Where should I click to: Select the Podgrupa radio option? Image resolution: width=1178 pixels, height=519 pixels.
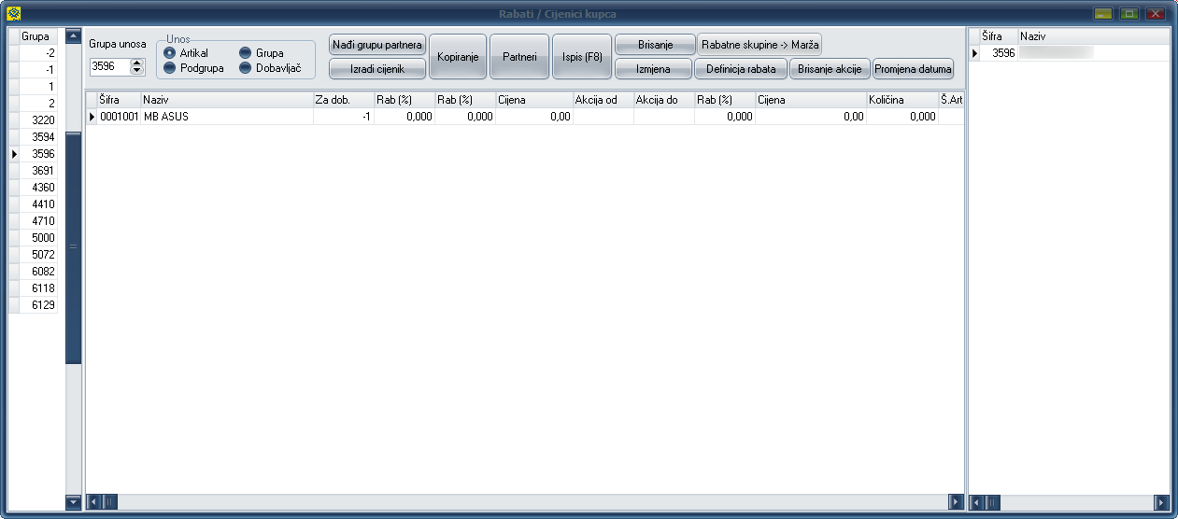click(x=170, y=68)
